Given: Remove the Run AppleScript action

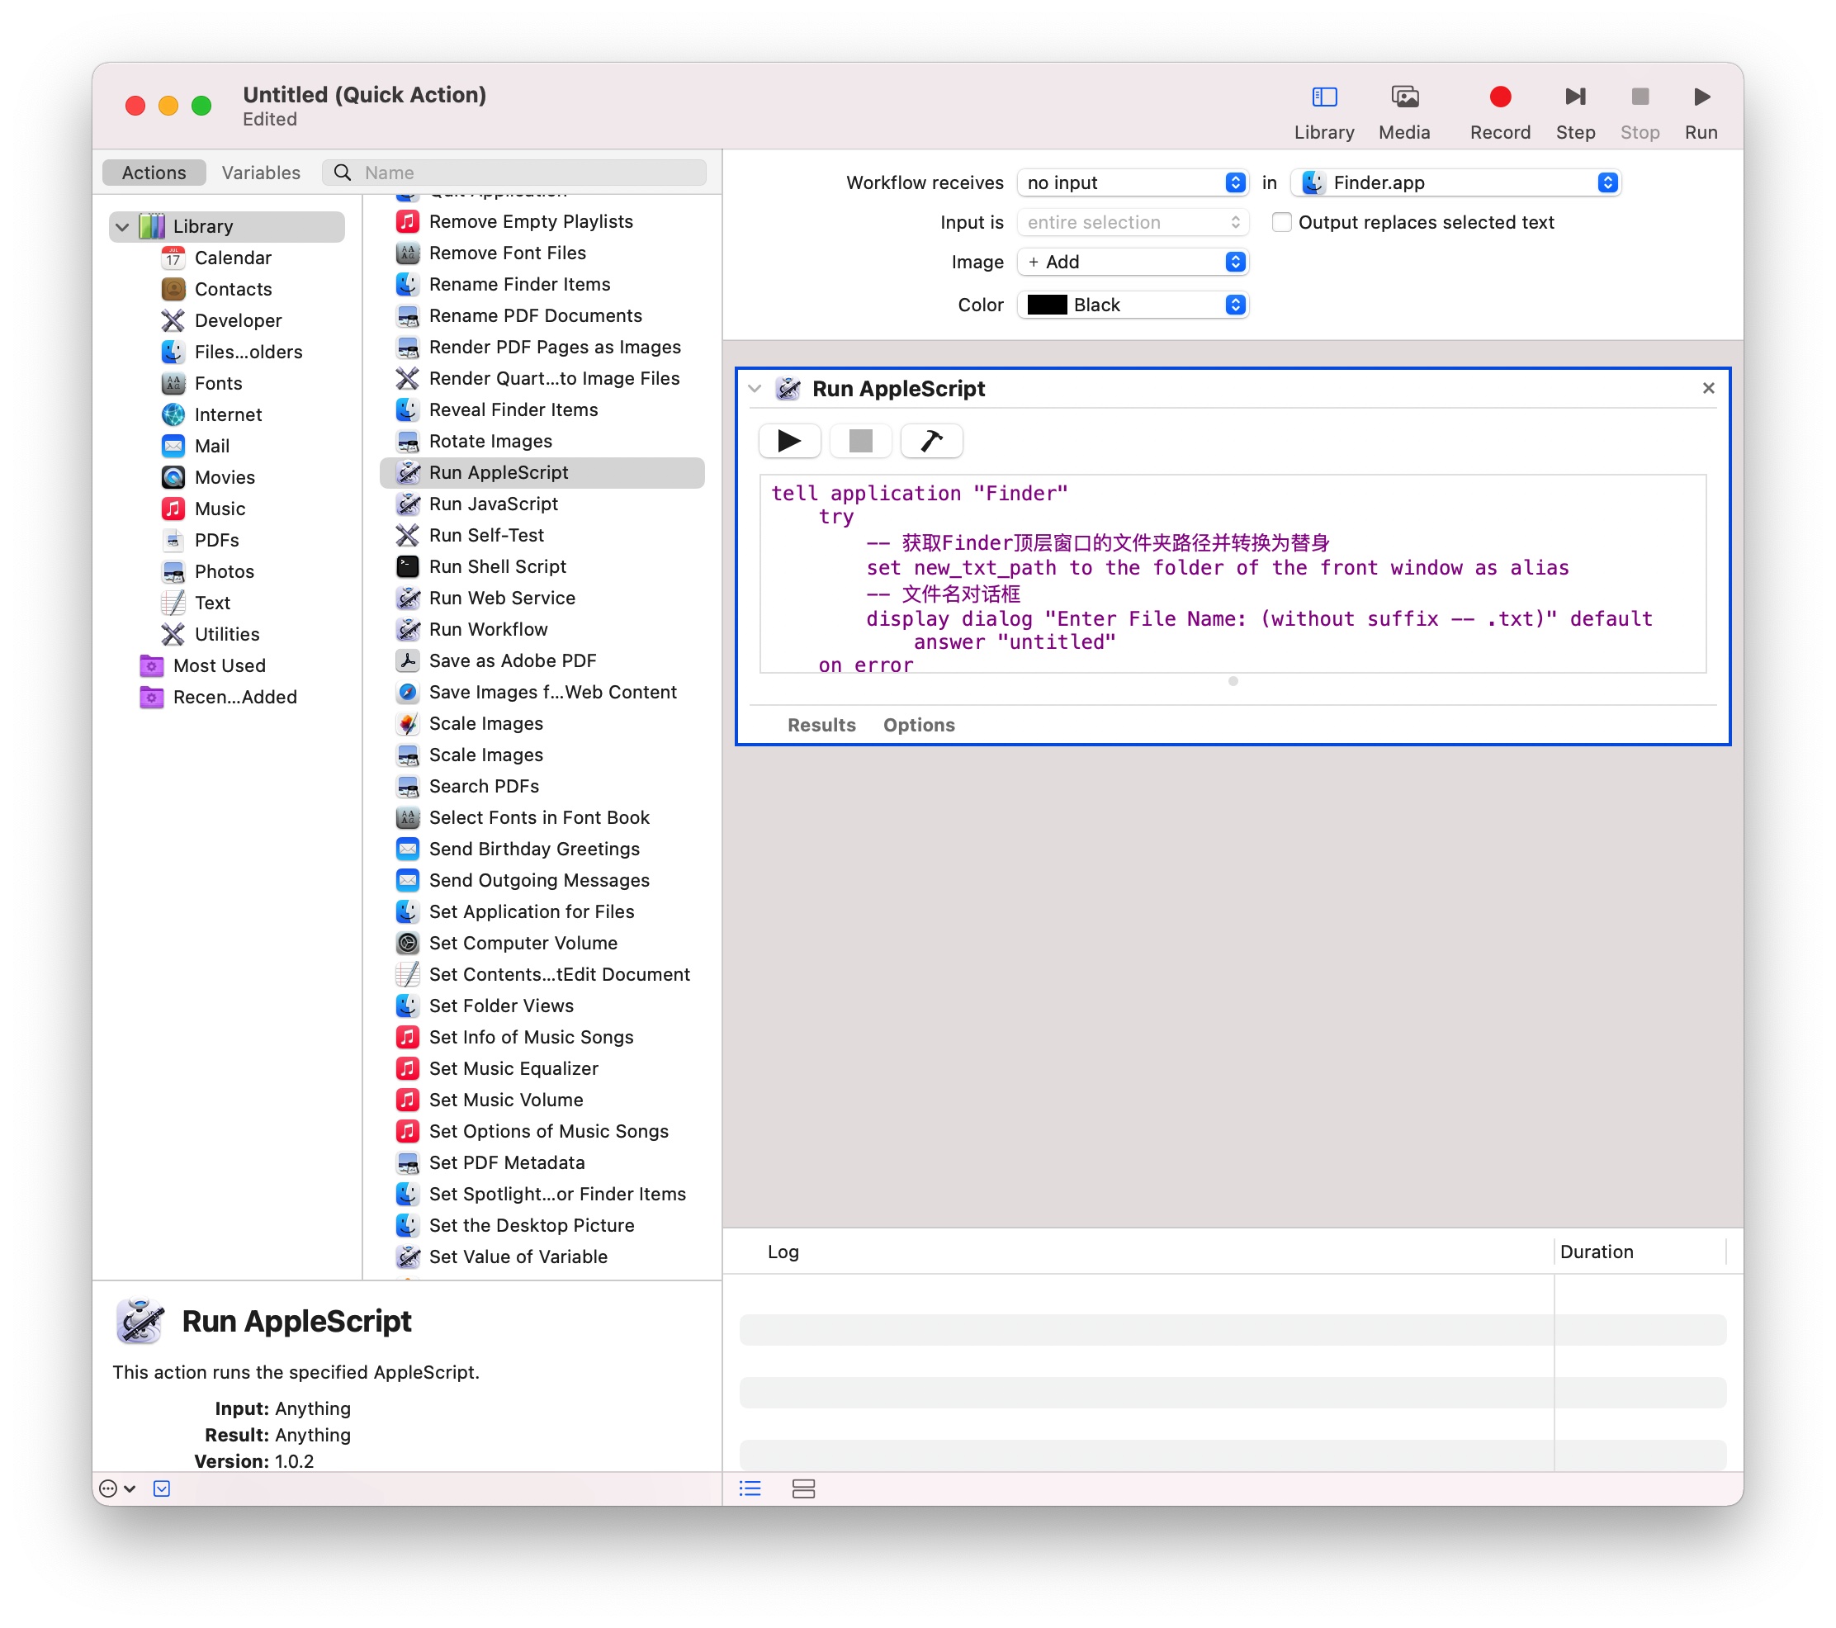Looking at the screenshot, I should 1707,388.
